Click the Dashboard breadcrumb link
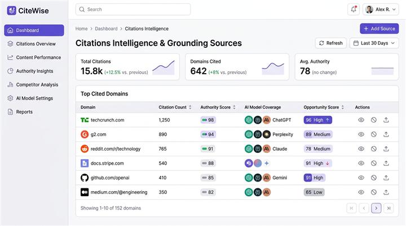The width and height of the screenshot is (406, 226). pos(106,29)
